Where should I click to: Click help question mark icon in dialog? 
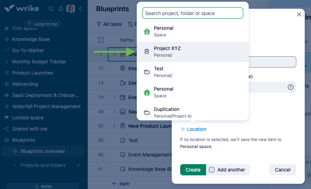point(290,87)
